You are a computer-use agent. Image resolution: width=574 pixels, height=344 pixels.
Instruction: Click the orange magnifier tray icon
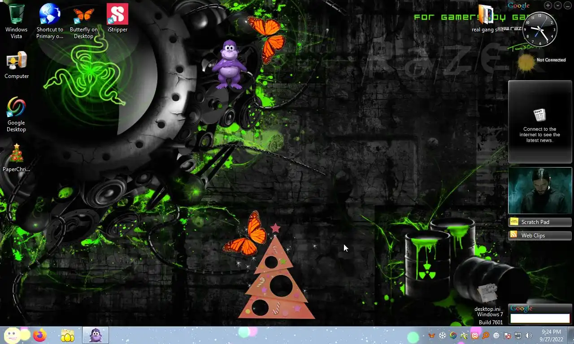pyautogui.click(x=486, y=335)
